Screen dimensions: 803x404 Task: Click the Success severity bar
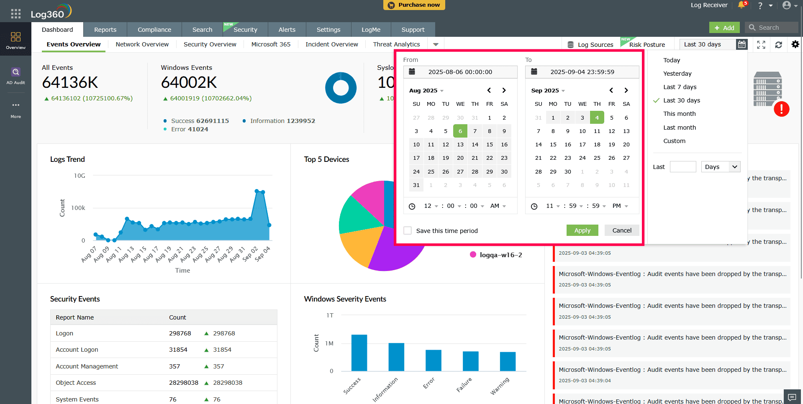tap(359, 353)
